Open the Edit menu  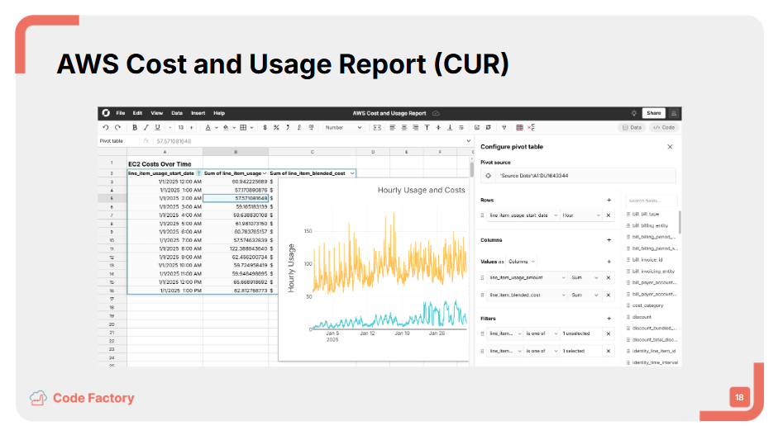tap(137, 113)
